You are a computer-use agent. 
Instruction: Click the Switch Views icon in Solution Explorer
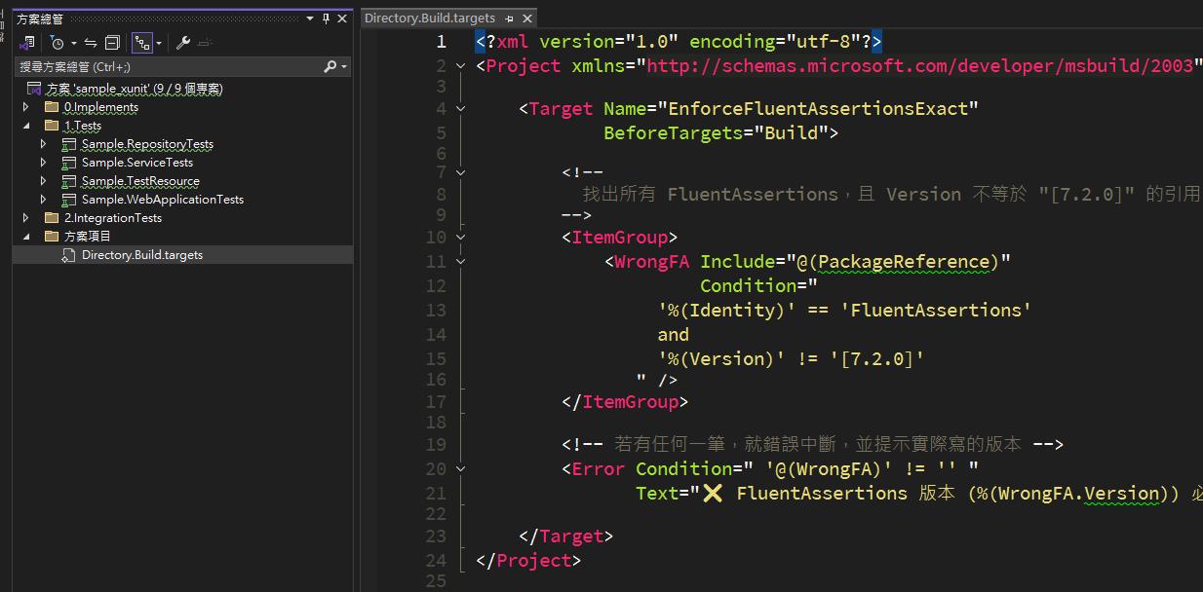pyautogui.click(x=27, y=43)
